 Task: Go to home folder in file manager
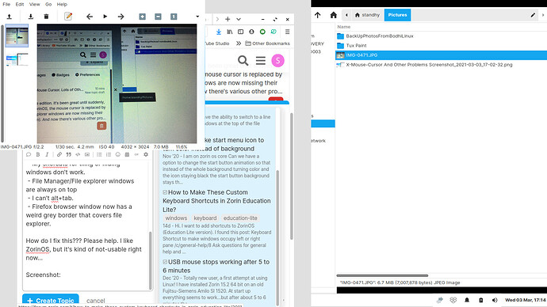point(334,15)
